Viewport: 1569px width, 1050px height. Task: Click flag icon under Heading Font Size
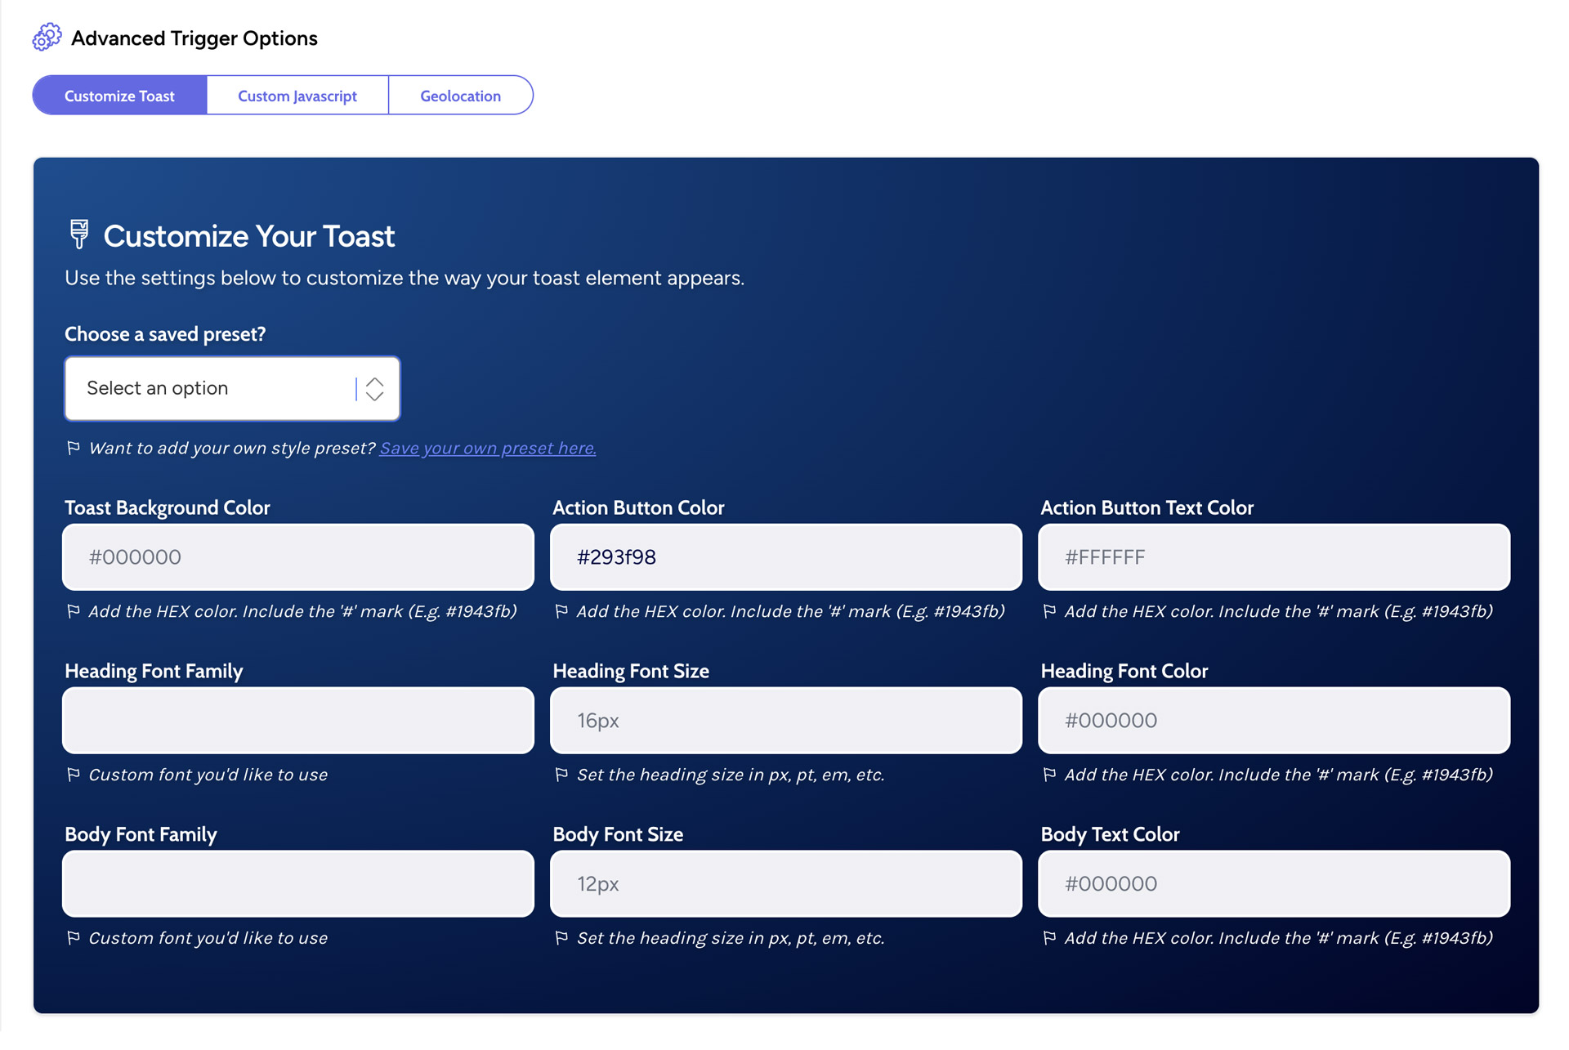(x=561, y=775)
